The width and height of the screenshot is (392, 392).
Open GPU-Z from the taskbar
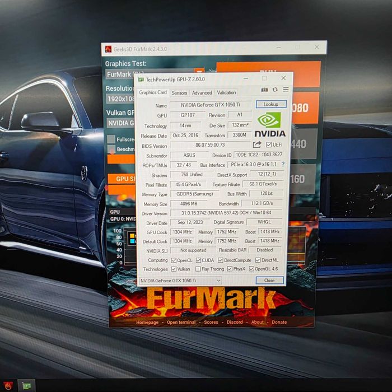[x=26, y=386]
